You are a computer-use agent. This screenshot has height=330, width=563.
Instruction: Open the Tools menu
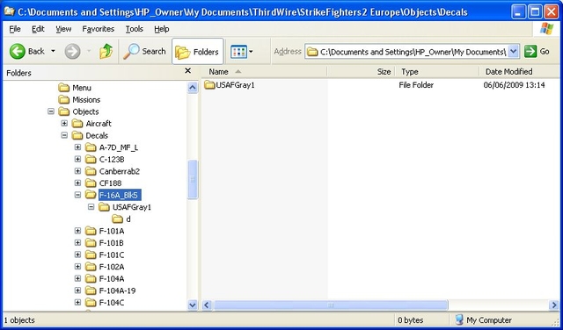[135, 29]
